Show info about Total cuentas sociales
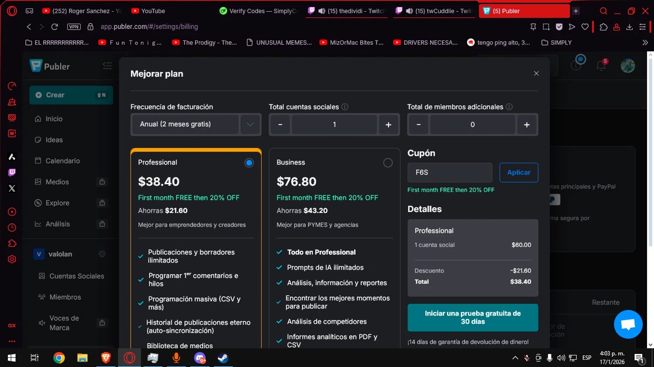Viewport: 654px width, 367px height. coord(345,107)
